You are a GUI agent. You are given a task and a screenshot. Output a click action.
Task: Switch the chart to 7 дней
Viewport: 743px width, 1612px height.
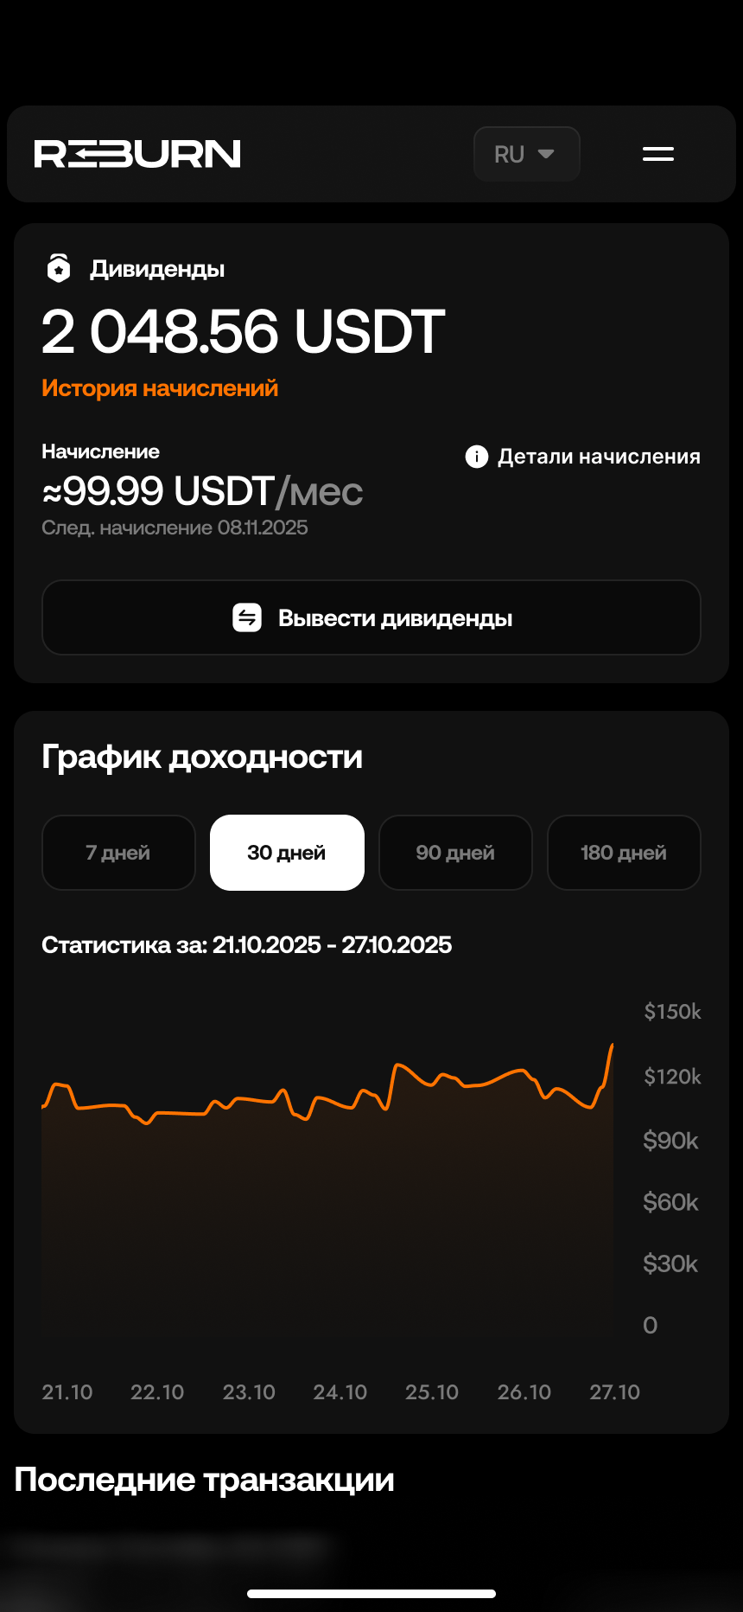pyautogui.click(x=118, y=853)
